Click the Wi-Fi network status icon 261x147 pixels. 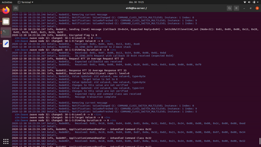(x=245, y=2)
